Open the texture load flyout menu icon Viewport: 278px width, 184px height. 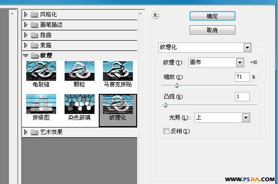coord(254,62)
